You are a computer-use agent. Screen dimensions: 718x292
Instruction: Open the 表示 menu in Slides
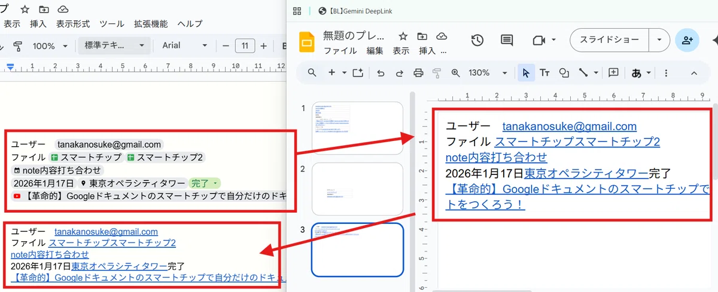401,51
